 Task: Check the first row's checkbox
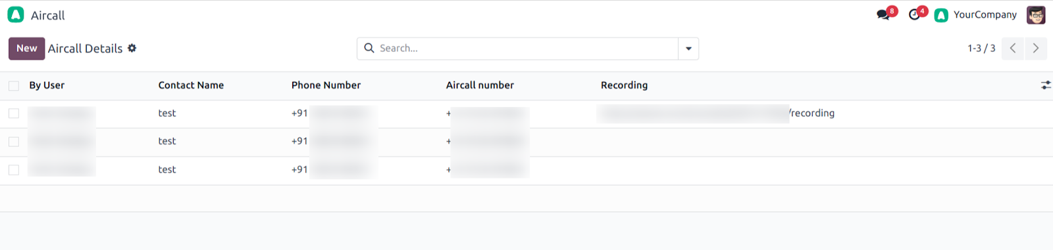click(14, 114)
